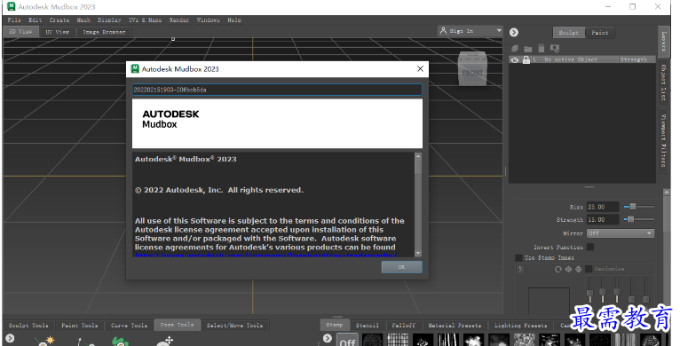This screenshot has width=680, height=346.
Task: Select the Paint layers button
Action: [600, 33]
